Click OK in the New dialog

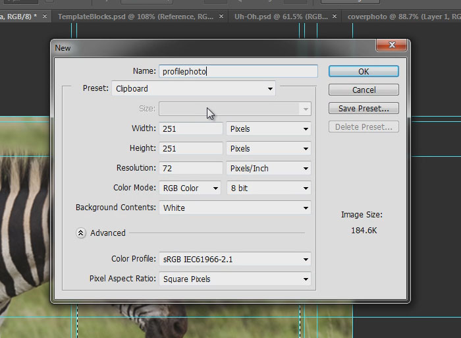364,71
